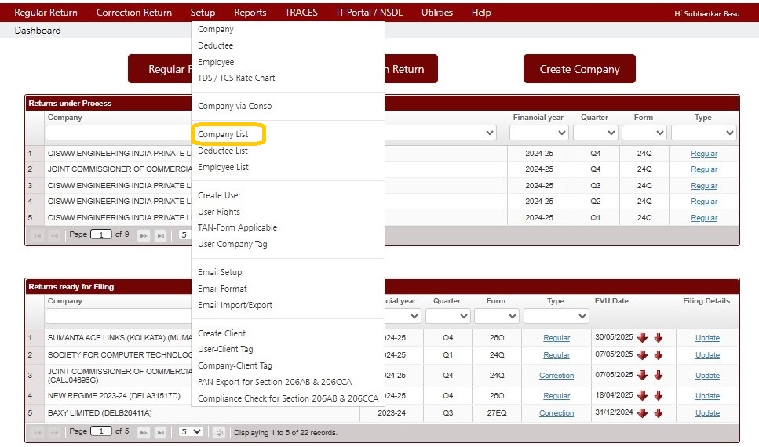This screenshot has height=447, width=759.
Task: Click first red download arrow for SUMANTA ACE LINKS
Action: [642, 338]
